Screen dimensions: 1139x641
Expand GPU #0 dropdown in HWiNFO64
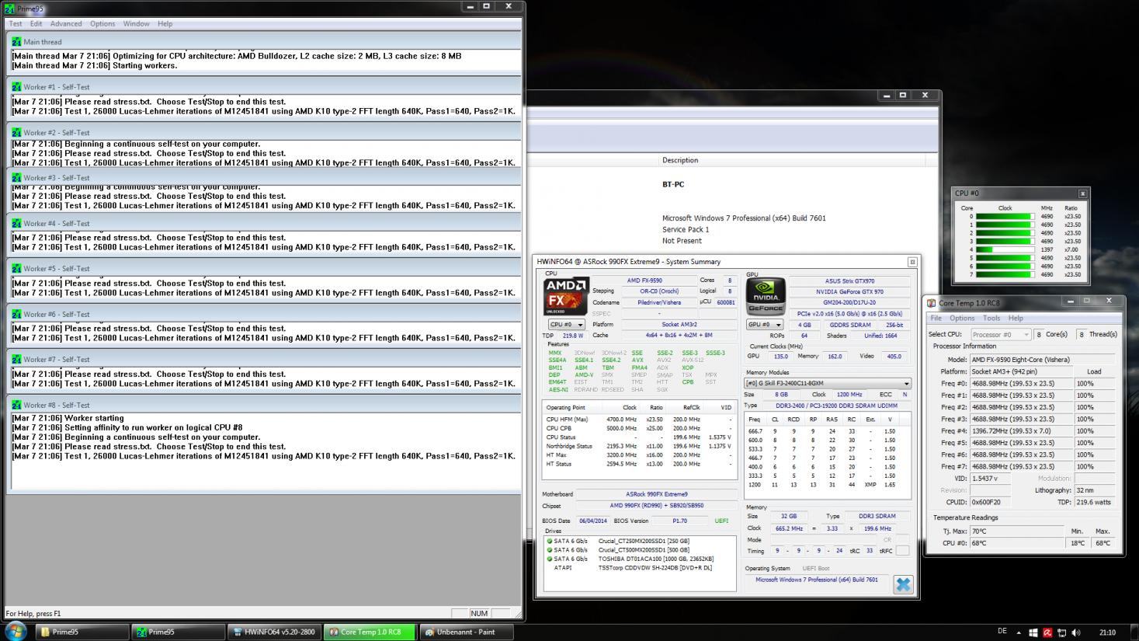pos(765,325)
